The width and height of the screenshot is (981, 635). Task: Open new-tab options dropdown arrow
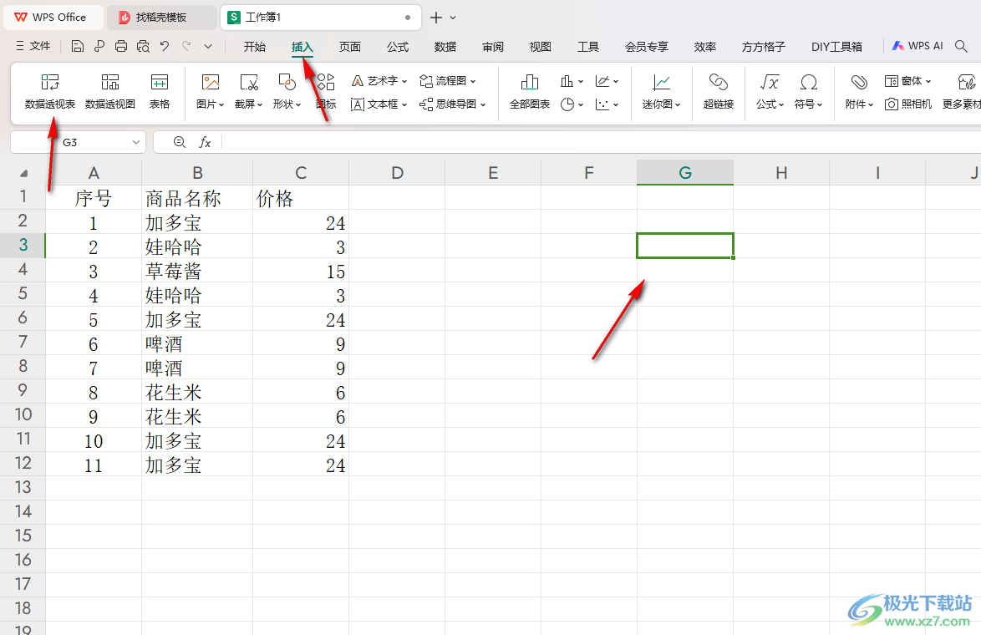454,18
